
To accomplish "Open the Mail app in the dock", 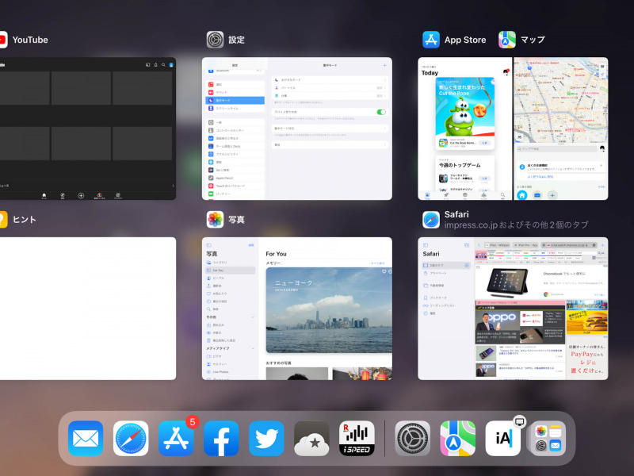I will (x=86, y=438).
